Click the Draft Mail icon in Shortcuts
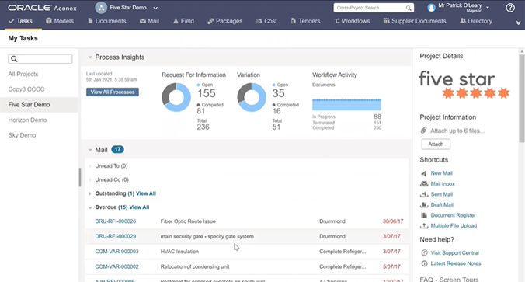This screenshot has height=282, width=525. [x=424, y=204]
